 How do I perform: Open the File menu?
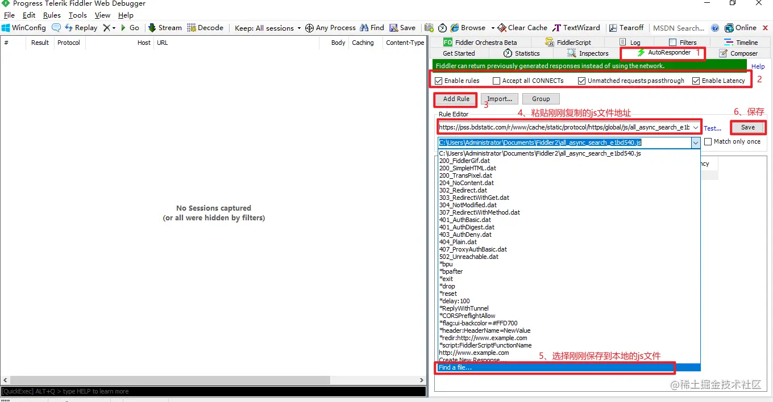[x=9, y=15]
